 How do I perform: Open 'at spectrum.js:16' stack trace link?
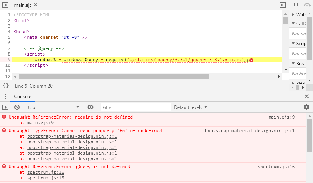pos(46,172)
